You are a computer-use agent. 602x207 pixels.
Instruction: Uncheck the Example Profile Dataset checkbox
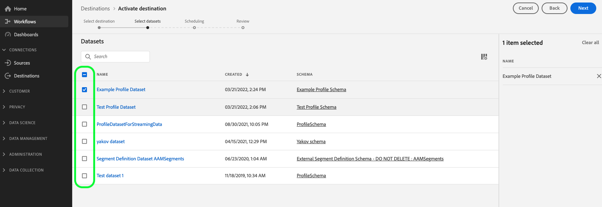84,90
